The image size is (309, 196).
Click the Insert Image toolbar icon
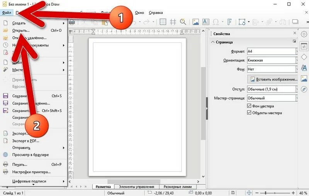[x=195, y=22]
